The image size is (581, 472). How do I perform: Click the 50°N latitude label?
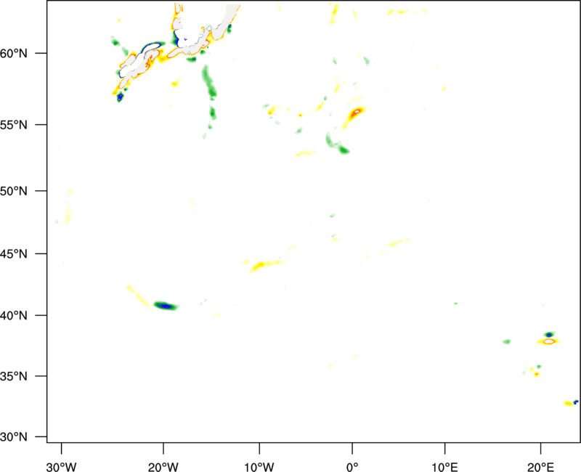click(x=14, y=191)
